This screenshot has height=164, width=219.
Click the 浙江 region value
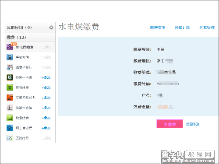160,61
